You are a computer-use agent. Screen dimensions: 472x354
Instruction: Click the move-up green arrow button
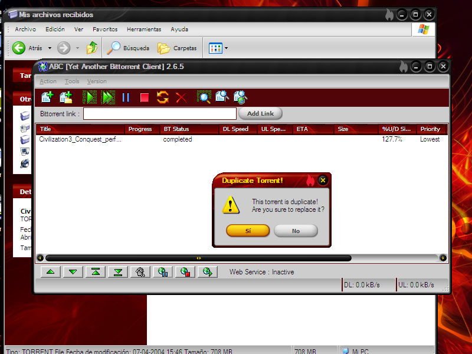51,271
